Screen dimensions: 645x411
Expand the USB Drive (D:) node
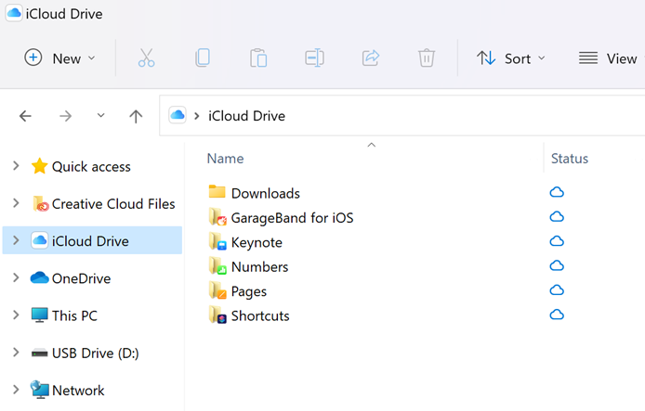click(16, 353)
